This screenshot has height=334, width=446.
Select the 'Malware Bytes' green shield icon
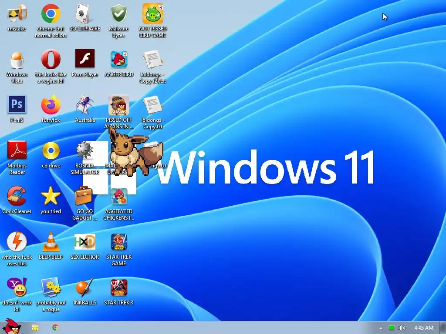coord(119,13)
